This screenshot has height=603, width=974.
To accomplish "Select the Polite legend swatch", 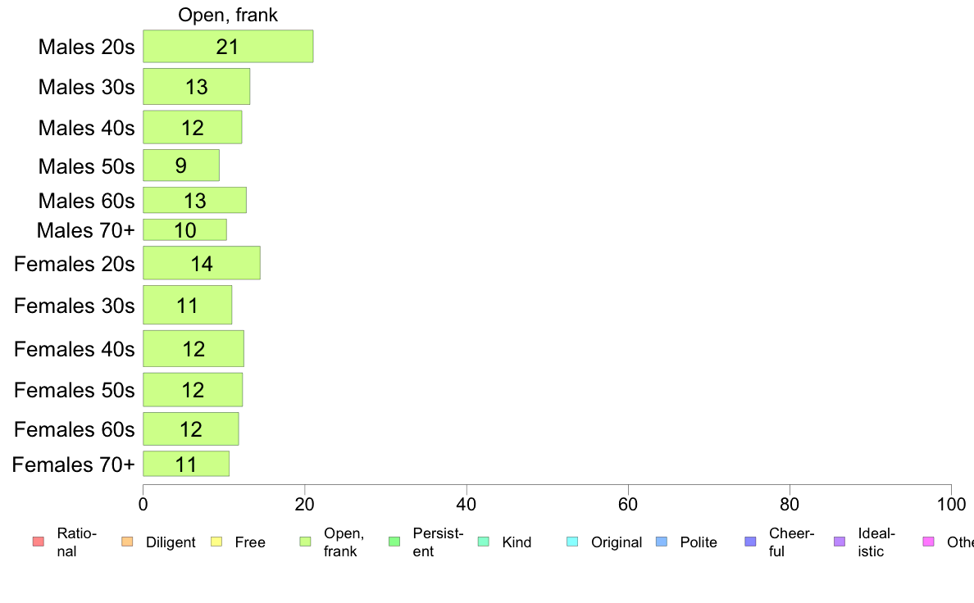I will [662, 542].
